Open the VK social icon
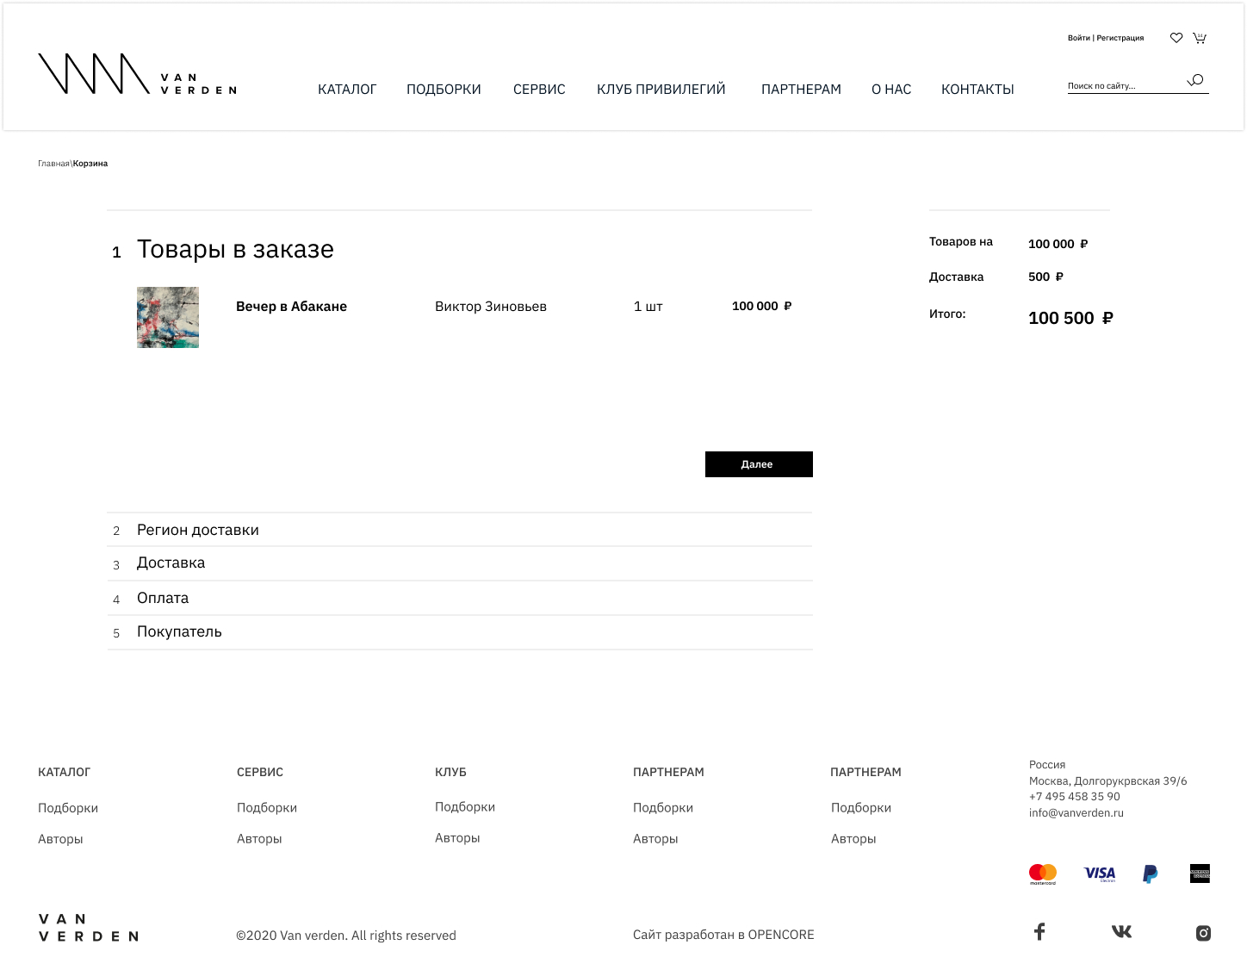Image resolution: width=1247 pixels, height=976 pixels. click(1121, 931)
